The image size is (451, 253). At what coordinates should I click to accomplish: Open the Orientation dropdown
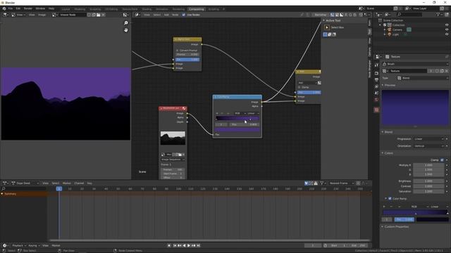pos(428,145)
